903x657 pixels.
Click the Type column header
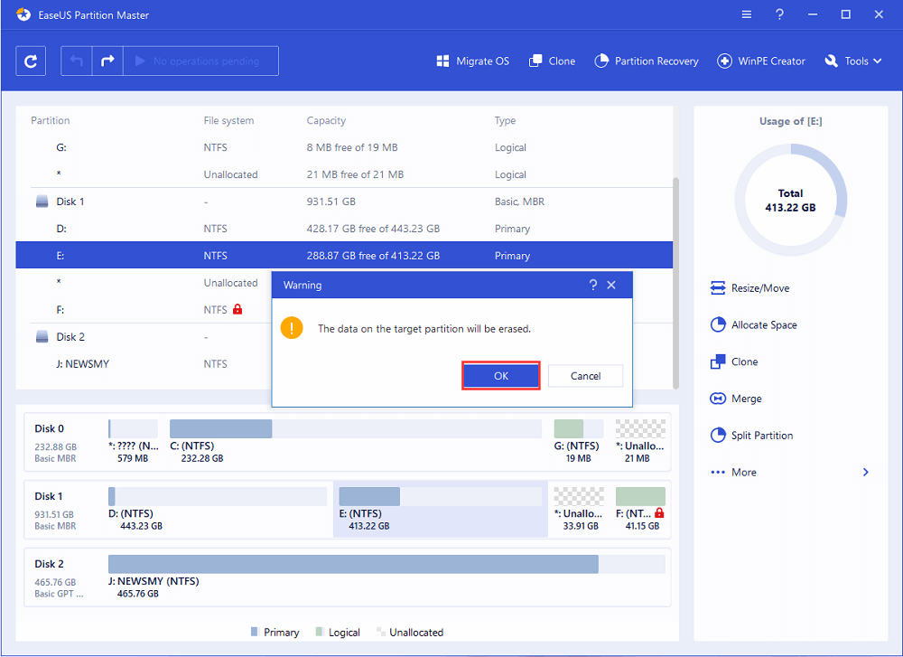[x=505, y=120]
